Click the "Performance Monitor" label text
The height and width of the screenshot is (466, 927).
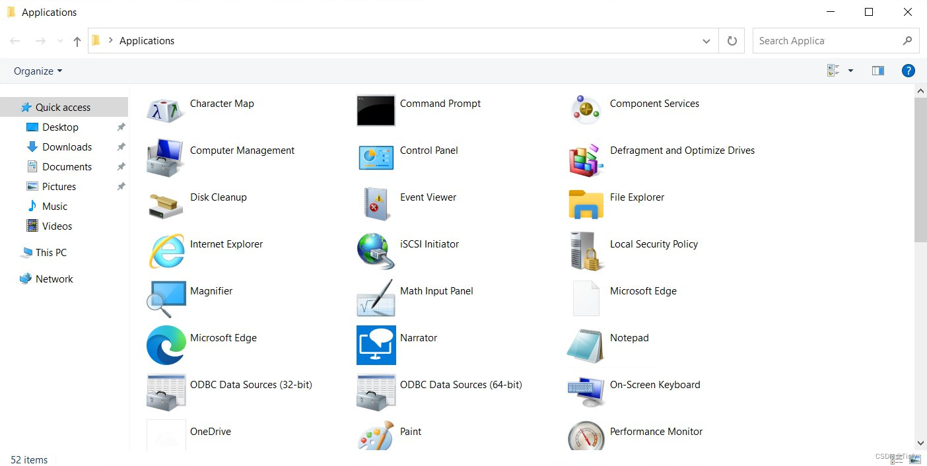[656, 432]
